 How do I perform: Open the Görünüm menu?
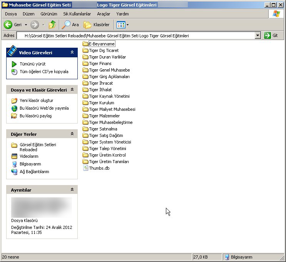(x=49, y=14)
